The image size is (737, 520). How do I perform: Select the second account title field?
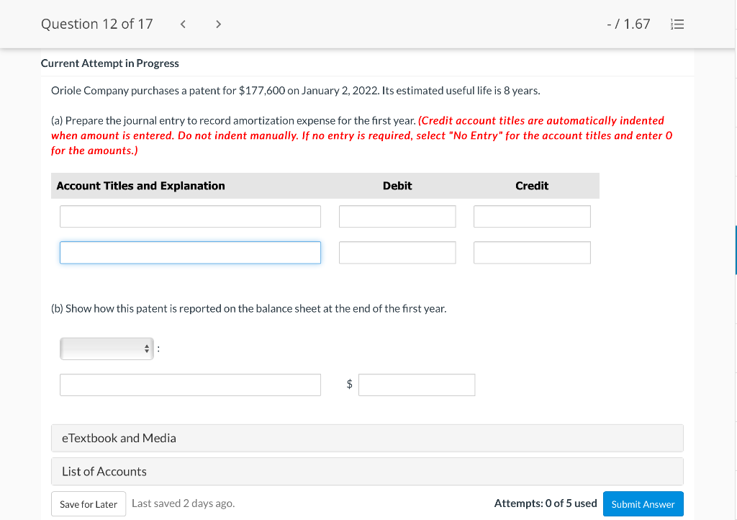[x=190, y=252]
